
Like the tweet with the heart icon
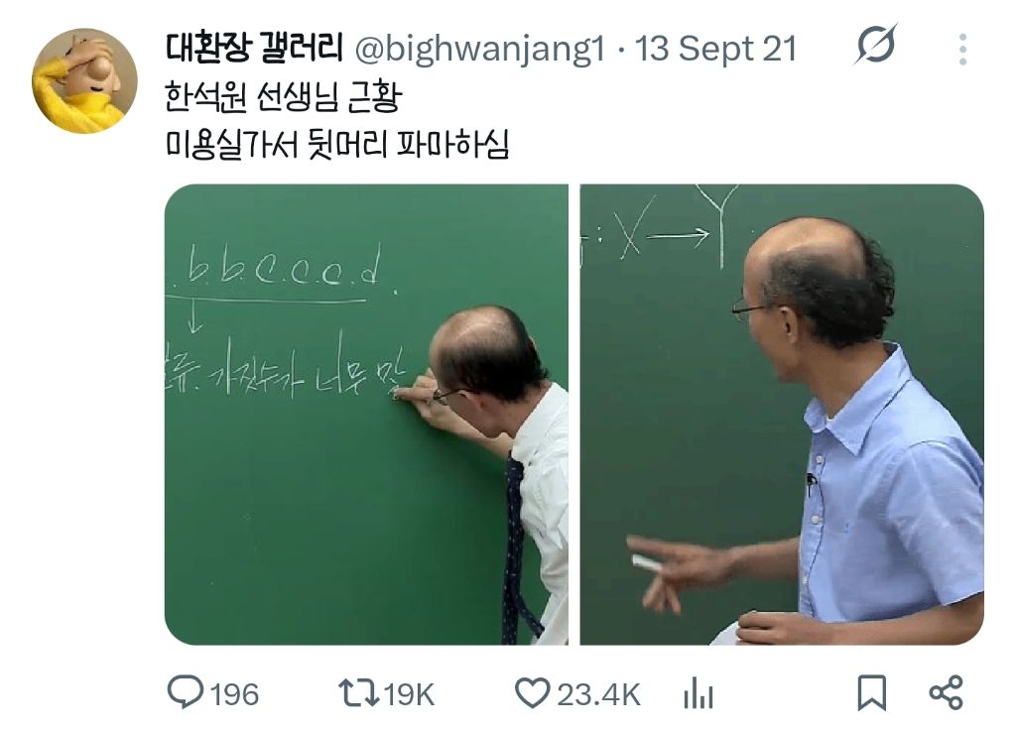(x=532, y=692)
